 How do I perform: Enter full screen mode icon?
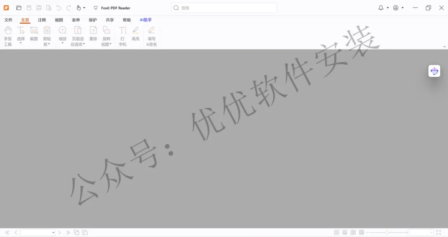(x=438, y=232)
